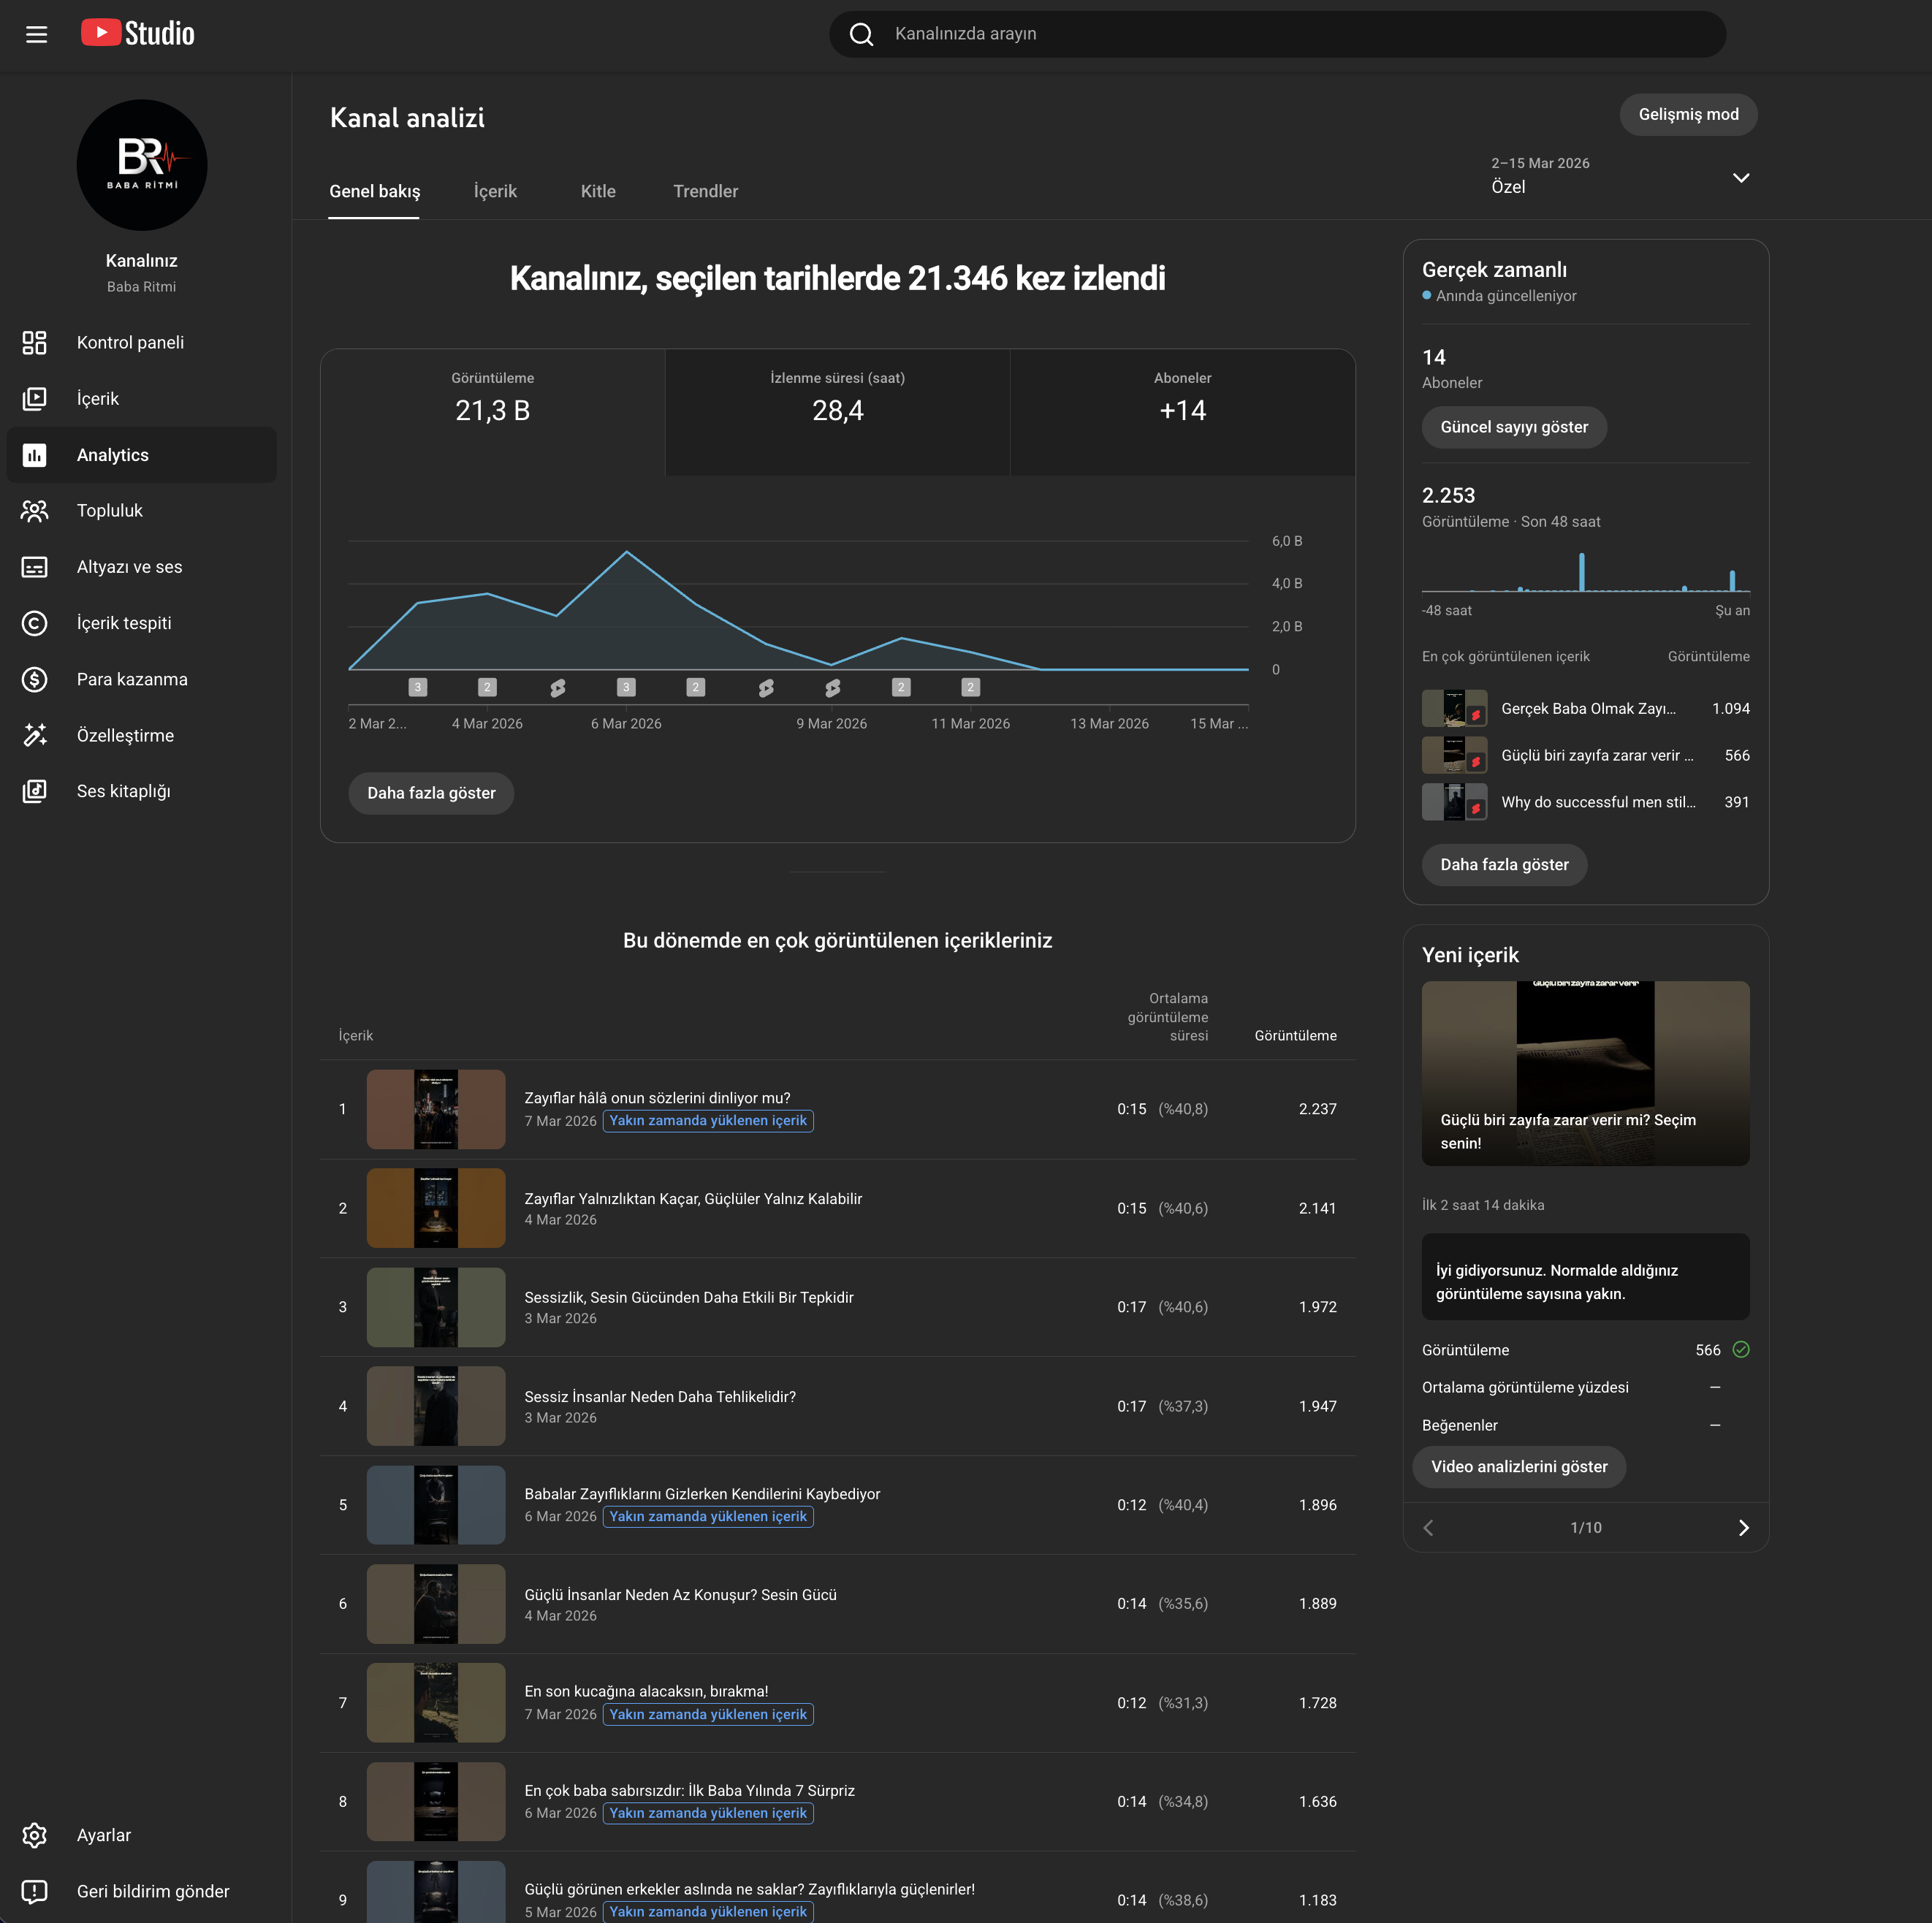Click Video analizlerini göster button
This screenshot has height=1923, width=1932.
1518,1467
